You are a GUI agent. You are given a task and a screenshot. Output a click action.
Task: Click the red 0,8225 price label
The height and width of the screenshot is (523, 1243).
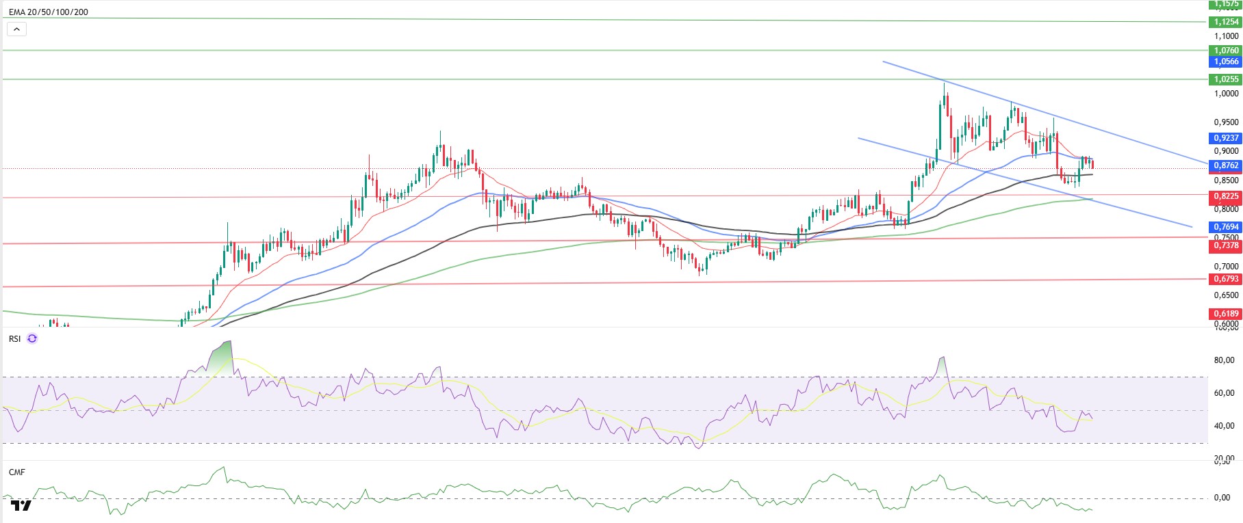click(x=1225, y=196)
